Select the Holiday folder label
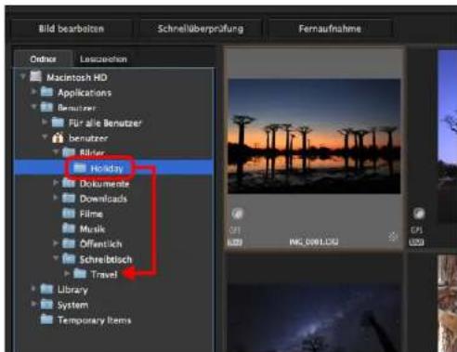457x352 pixels. (x=107, y=168)
